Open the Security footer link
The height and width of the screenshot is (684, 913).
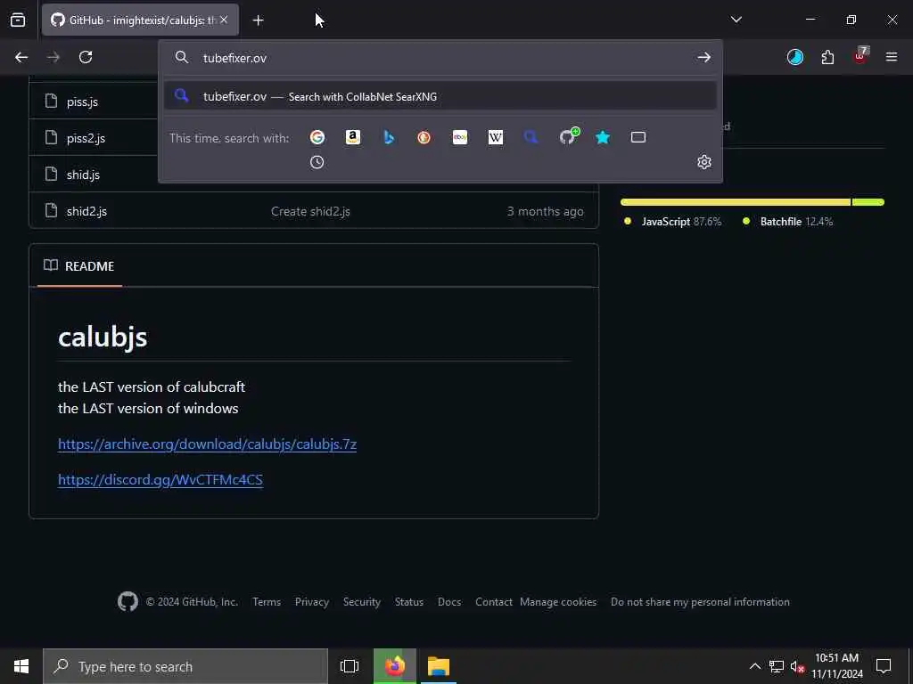[362, 602]
